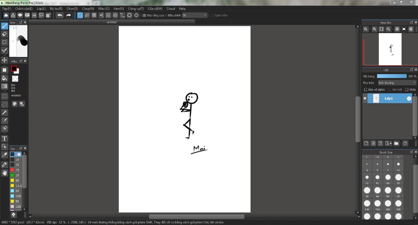Toggle Khử răng cưa anti-aliasing checkbox
The image size is (418, 225).
pyautogui.click(x=144, y=16)
